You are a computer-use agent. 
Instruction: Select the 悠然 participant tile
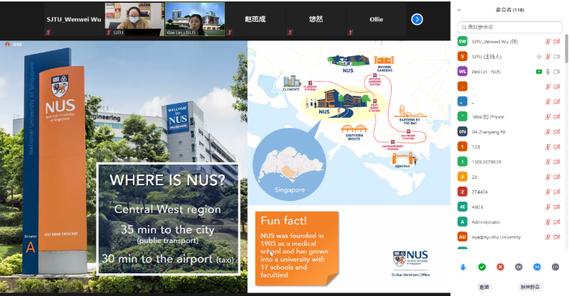pyautogui.click(x=316, y=20)
